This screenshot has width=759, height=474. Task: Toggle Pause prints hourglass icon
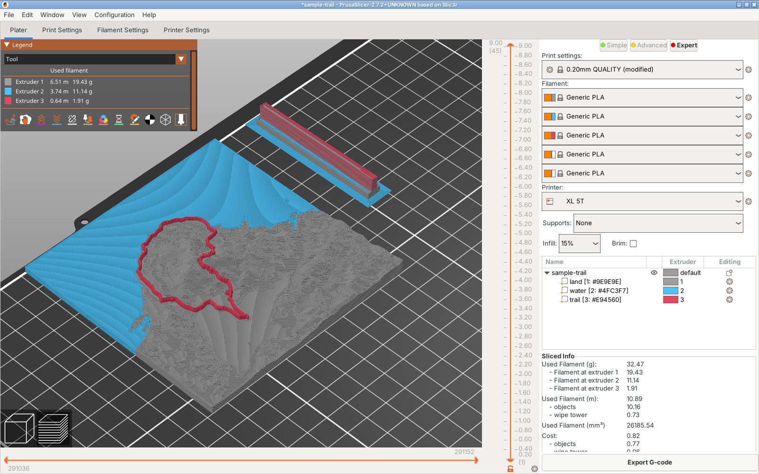tap(119, 119)
